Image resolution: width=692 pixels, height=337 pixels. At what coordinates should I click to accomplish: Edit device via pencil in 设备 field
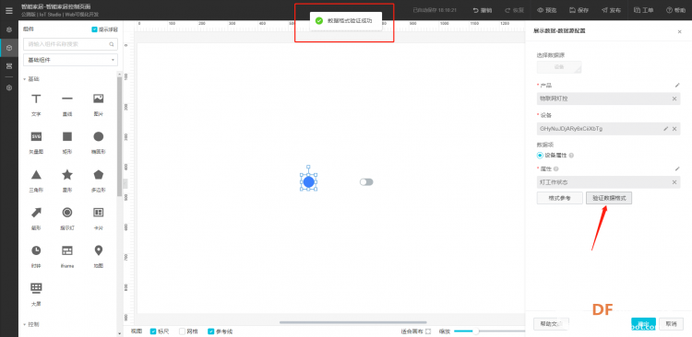tap(666, 129)
